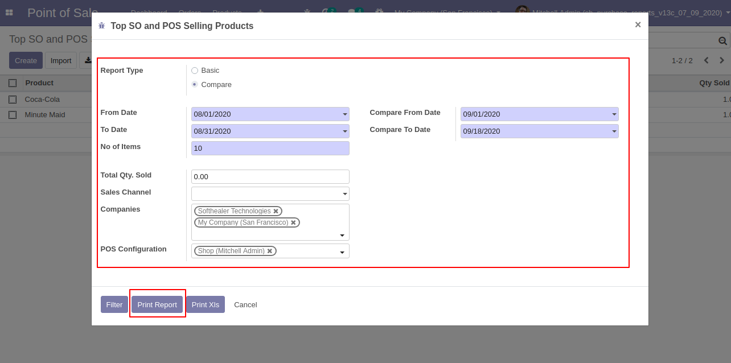This screenshot has width=731, height=363.
Task: Remove My Company (San Francisco) tag
Action: (293, 222)
